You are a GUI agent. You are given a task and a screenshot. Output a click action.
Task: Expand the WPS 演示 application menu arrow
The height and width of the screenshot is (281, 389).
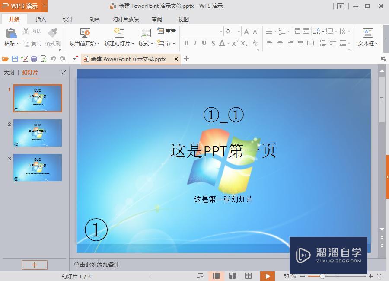coord(45,6)
